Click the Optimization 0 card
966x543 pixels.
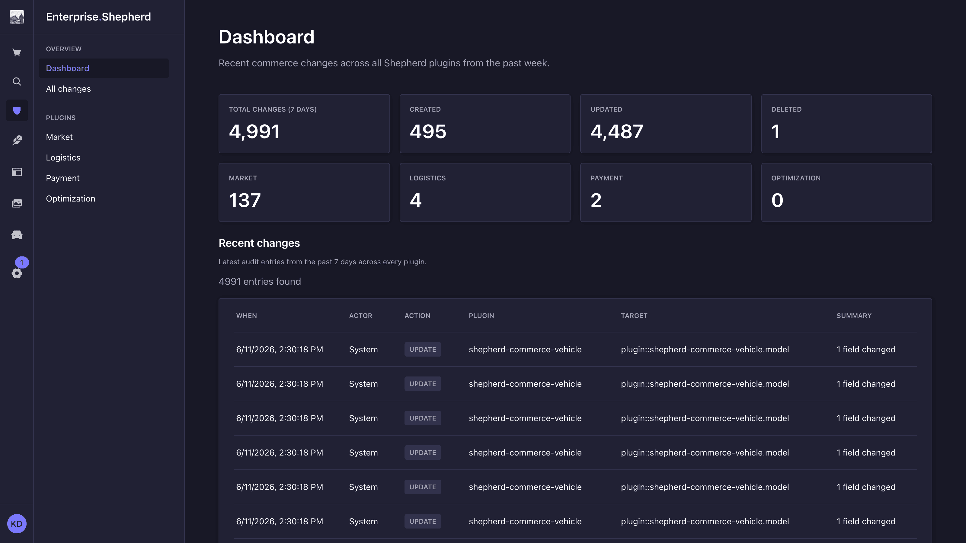[x=846, y=193]
